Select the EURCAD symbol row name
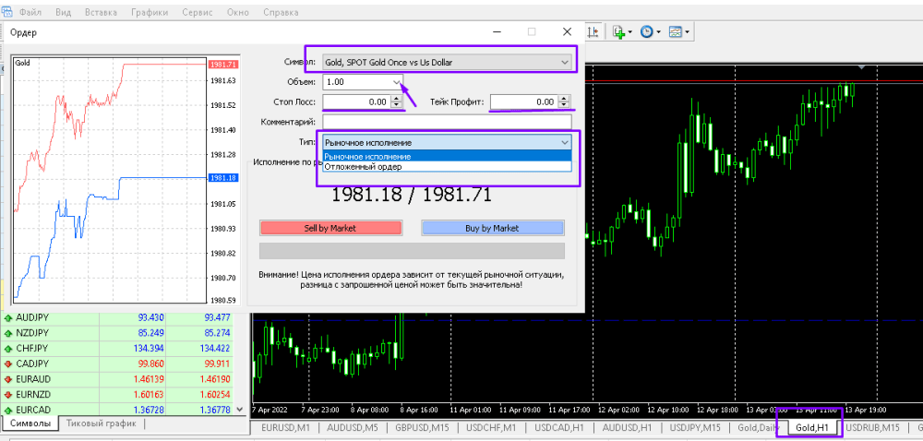 pyautogui.click(x=33, y=410)
